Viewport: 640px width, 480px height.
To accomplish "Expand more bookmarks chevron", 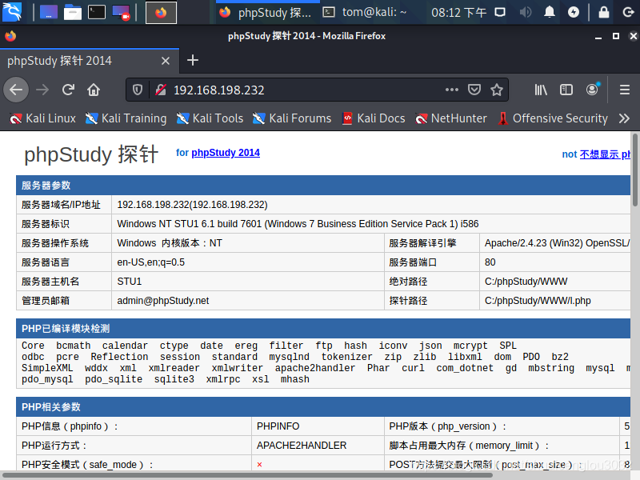I will tap(624, 118).
